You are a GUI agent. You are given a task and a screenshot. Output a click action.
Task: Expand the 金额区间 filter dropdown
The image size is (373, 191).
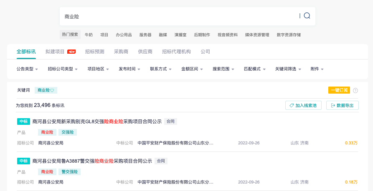pyautogui.click(x=192, y=69)
